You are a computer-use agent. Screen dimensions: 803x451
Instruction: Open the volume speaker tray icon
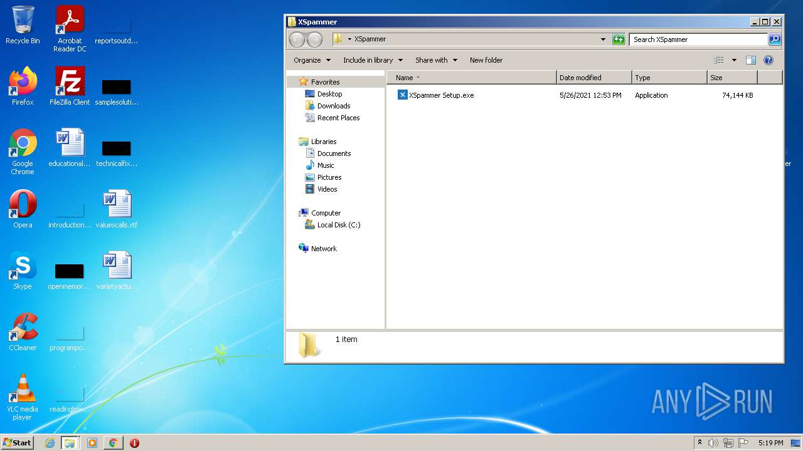pyautogui.click(x=713, y=443)
